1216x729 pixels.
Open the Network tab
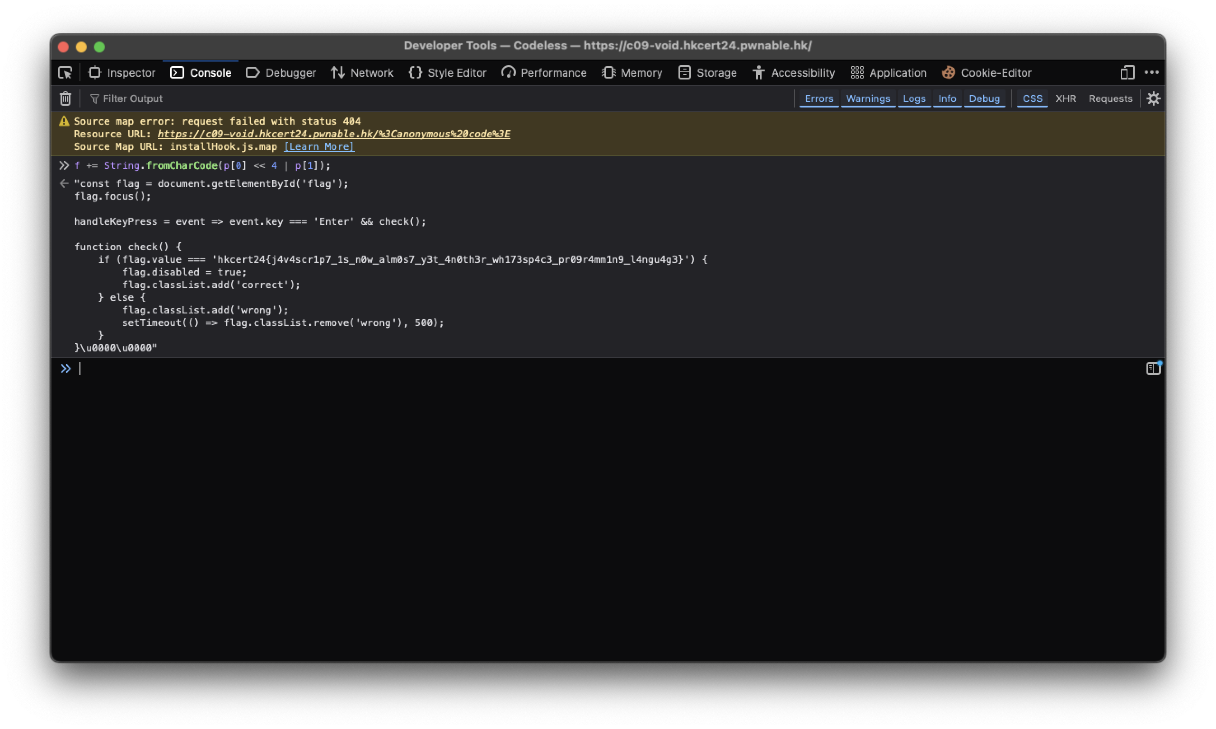(362, 73)
